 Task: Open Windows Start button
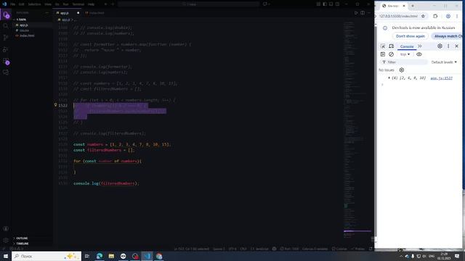click(x=6, y=256)
